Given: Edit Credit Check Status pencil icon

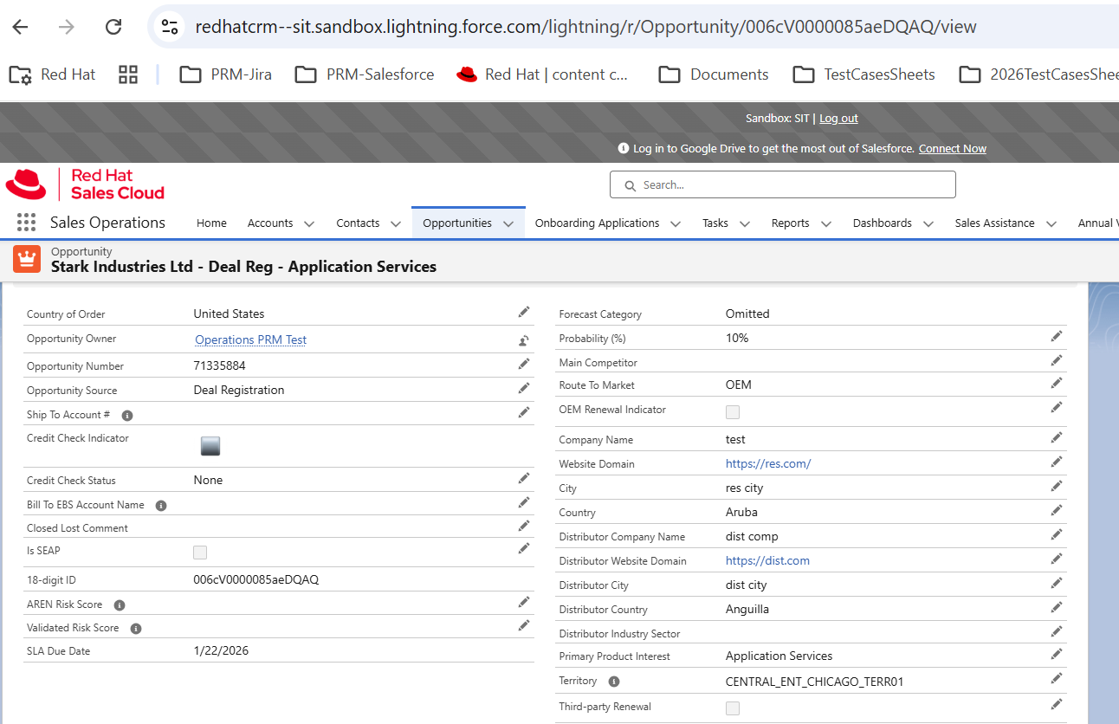Looking at the screenshot, I should 524,478.
